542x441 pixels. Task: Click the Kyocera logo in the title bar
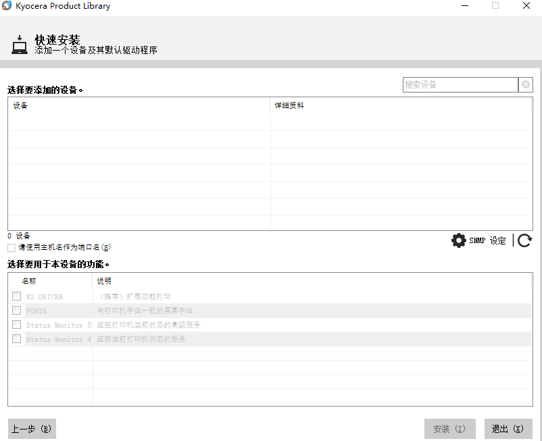tap(7, 6)
